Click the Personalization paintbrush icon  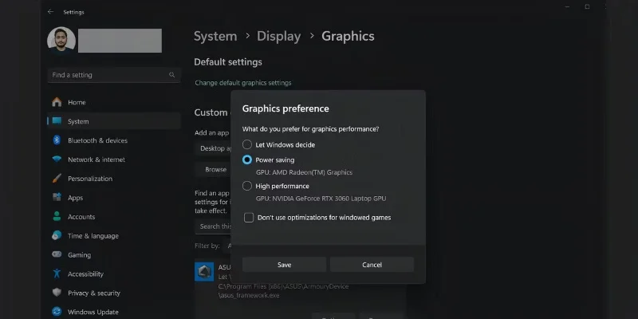click(57, 179)
